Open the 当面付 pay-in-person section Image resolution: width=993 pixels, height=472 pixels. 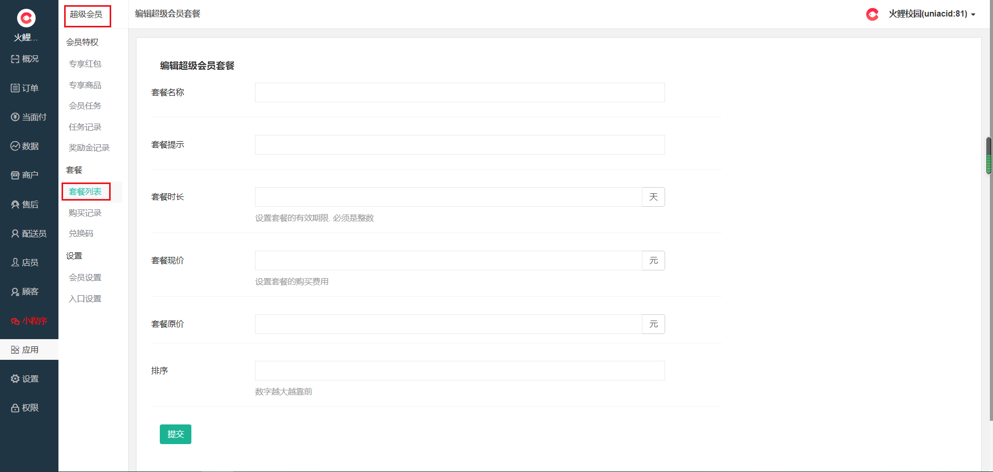click(x=29, y=117)
